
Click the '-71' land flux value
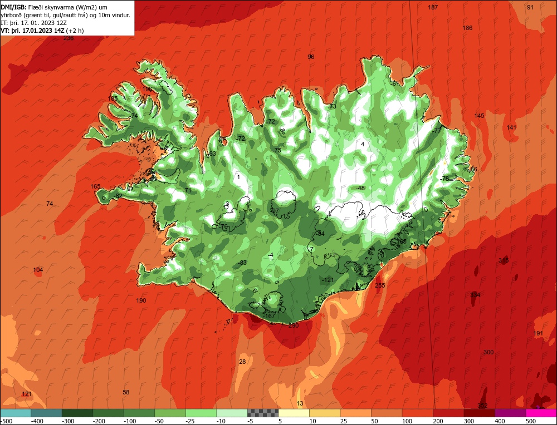tap(187, 190)
